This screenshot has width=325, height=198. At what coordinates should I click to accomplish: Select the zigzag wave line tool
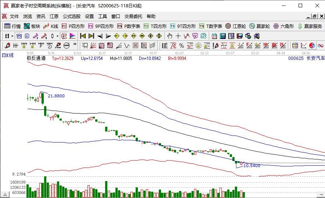(x=127, y=45)
